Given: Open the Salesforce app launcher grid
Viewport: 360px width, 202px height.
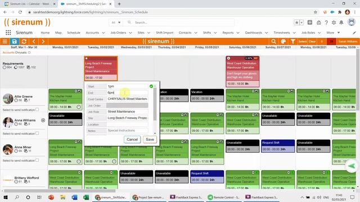Looking at the screenshot, I should [x=8, y=33].
